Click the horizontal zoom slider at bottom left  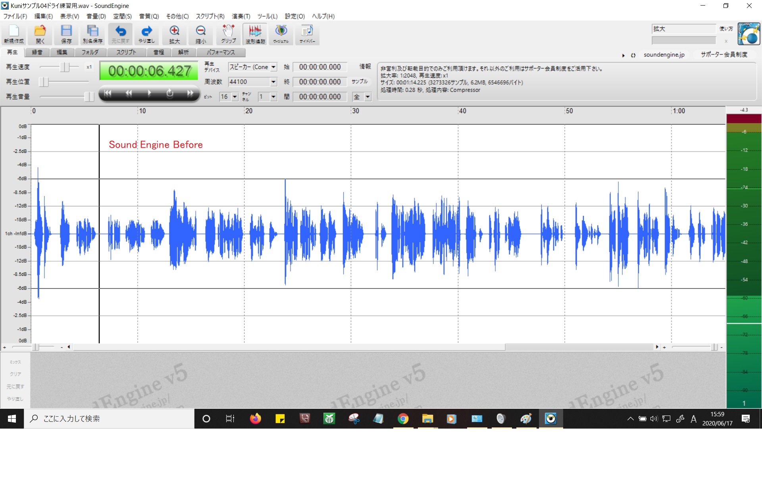pyautogui.click(x=36, y=347)
